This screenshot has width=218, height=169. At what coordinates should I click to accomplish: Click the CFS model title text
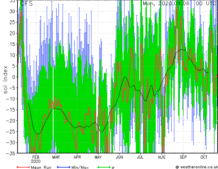pyautogui.click(x=26, y=3)
